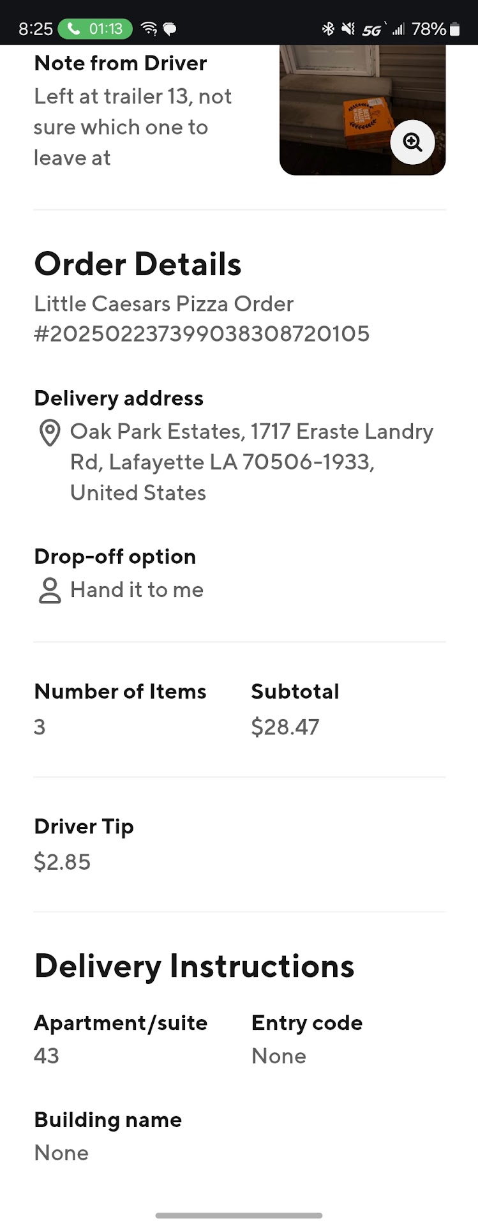
Task: Tap the Apartment/suite value 43
Action: pos(47,1056)
